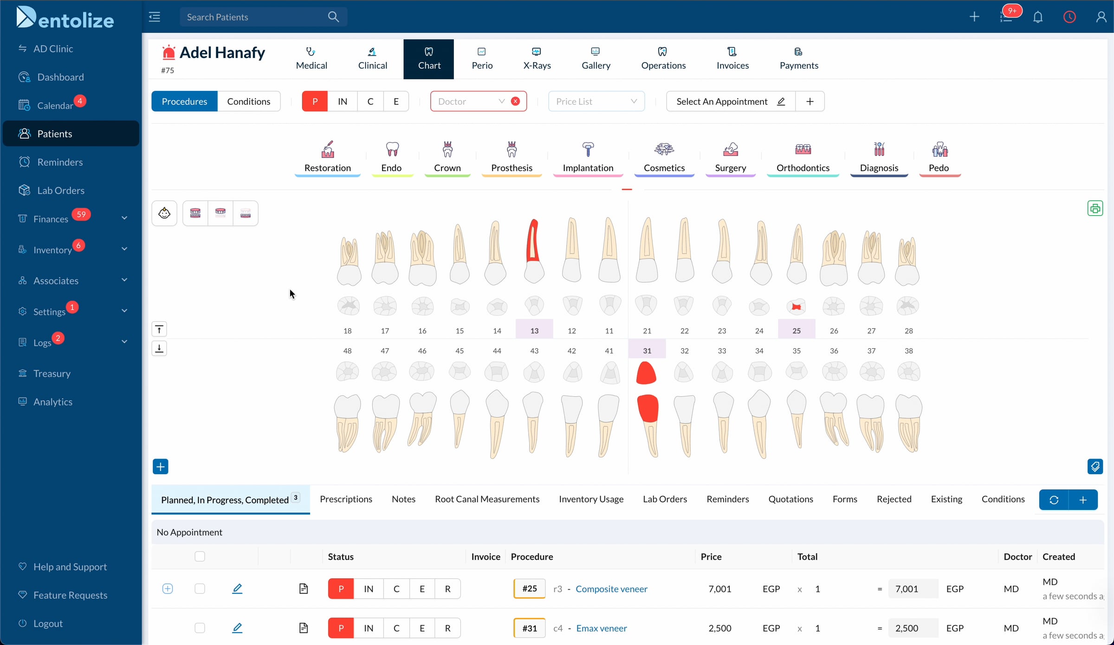Switch to the X-Rays tab
The image size is (1114, 645).
(x=537, y=59)
